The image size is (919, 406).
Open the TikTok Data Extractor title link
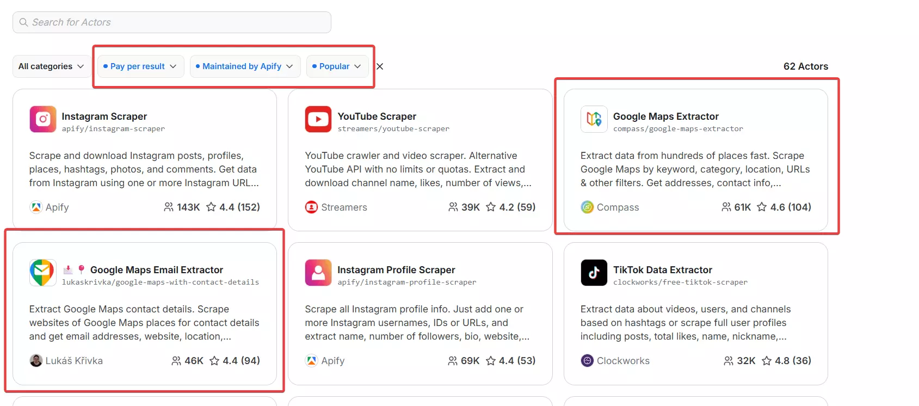[x=662, y=270]
